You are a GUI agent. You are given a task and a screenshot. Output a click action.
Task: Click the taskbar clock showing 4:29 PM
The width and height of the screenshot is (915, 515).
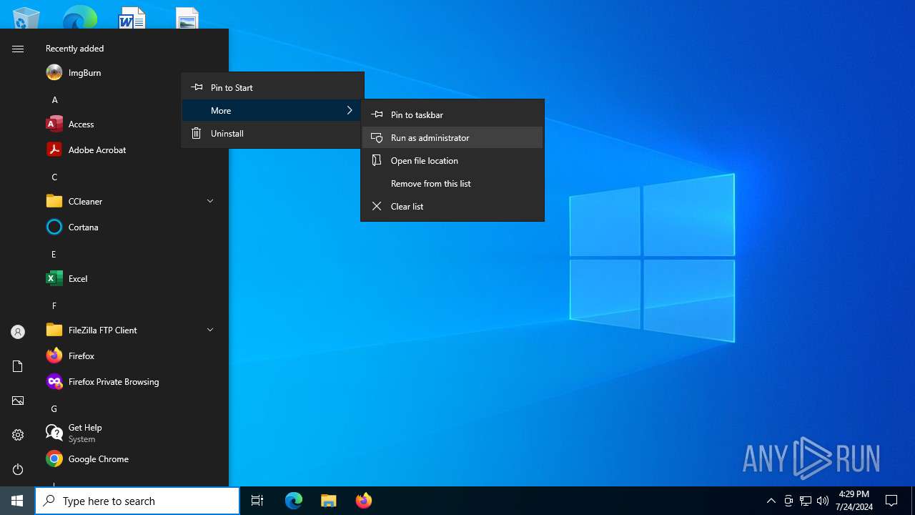[854, 501]
